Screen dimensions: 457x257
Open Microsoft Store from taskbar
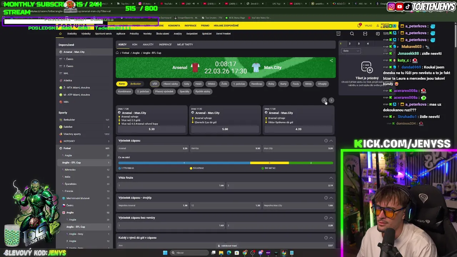tap(237, 253)
